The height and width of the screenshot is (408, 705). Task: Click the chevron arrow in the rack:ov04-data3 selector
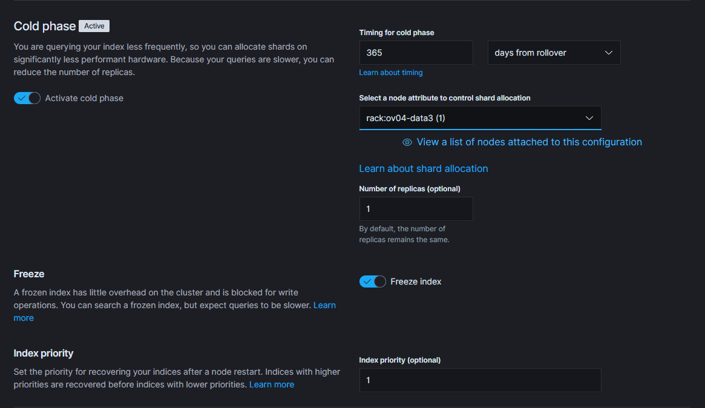click(589, 118)
